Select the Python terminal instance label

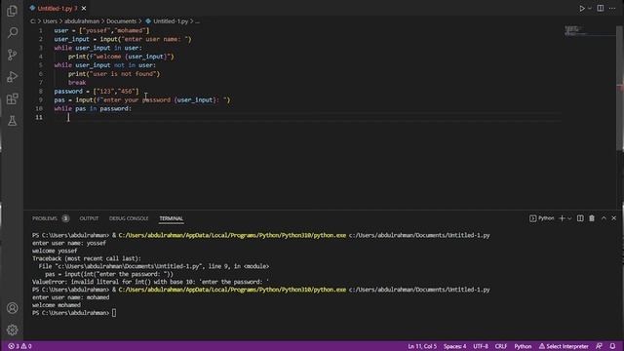(x=542, y=218)
